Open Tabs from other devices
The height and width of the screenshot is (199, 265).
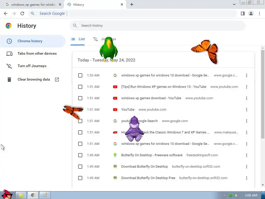(x=33, y=53)
